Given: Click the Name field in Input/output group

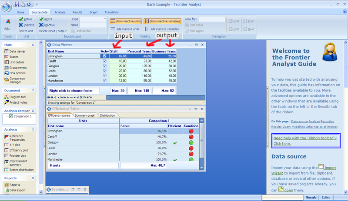Looking at the screenshot, I should (x=93, y=25).
